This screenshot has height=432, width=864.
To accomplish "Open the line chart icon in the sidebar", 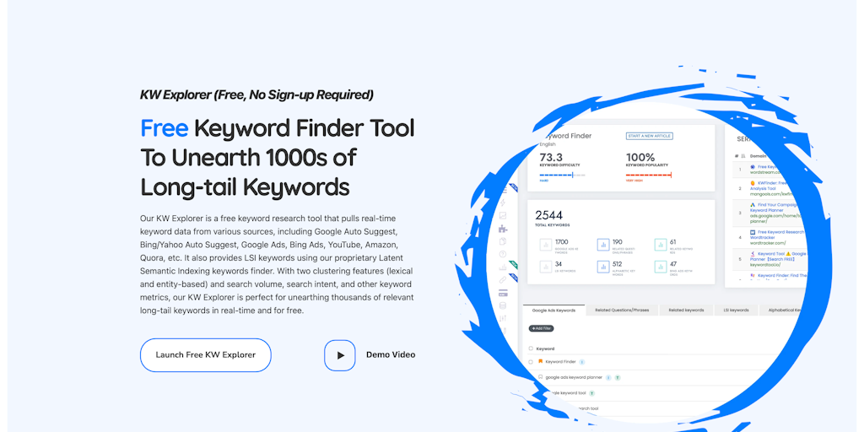I will (x=503, y=215).
